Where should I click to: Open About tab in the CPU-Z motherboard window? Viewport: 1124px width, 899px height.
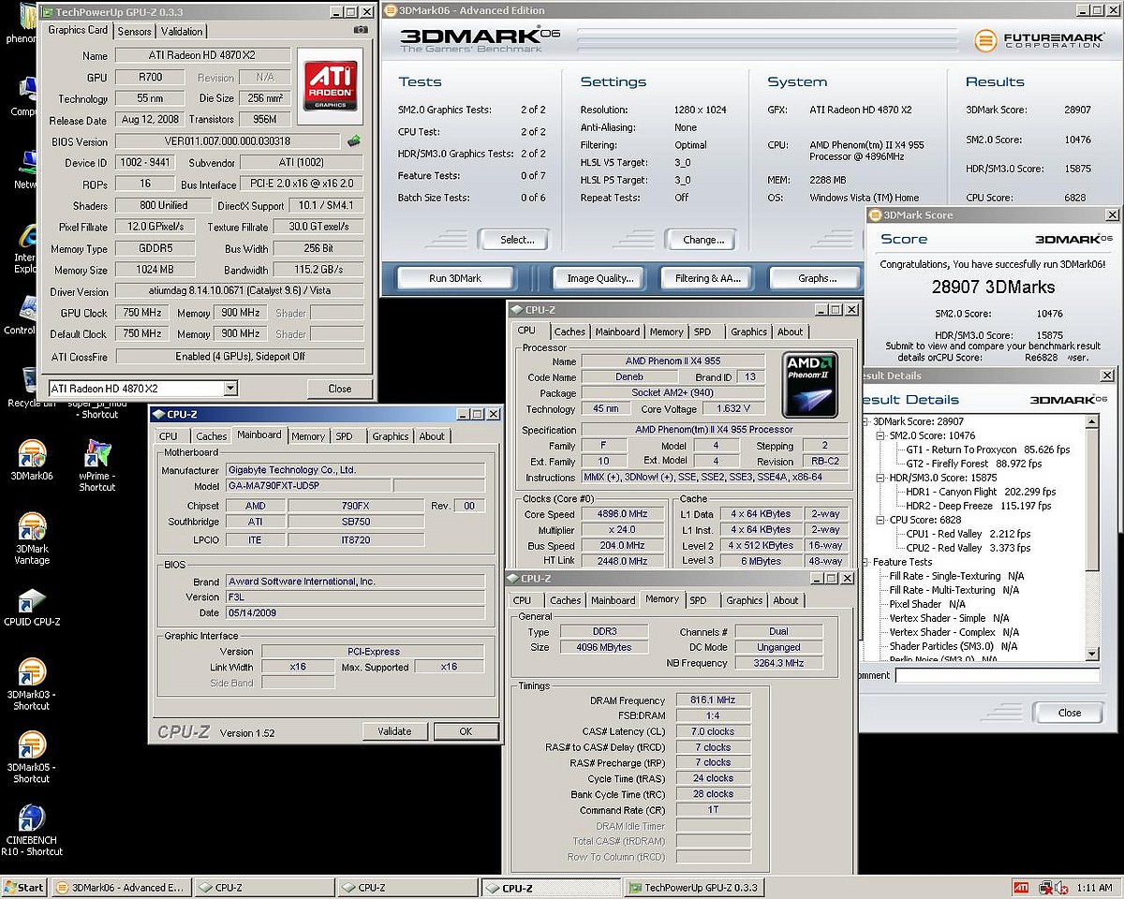pyautogui.click(x=432, y=436)
